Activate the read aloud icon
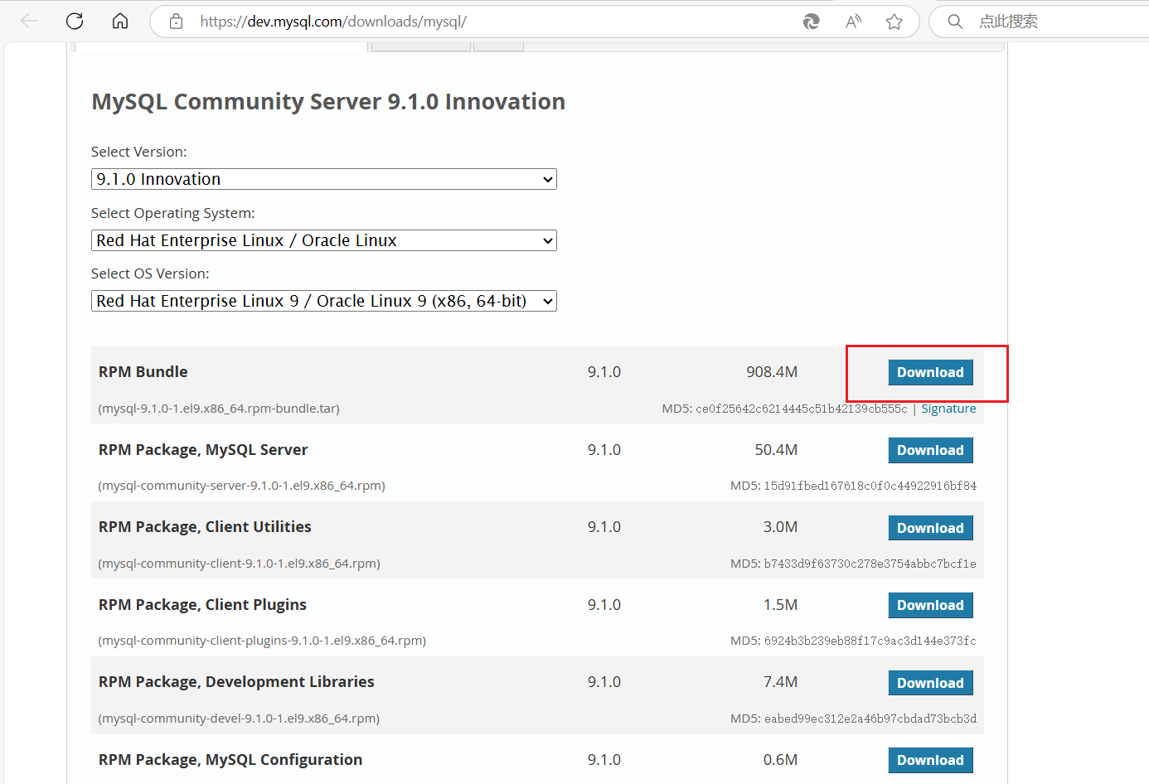Image resolution: width=1149 pixels, height=784 pixels. (x=853, y=22)
